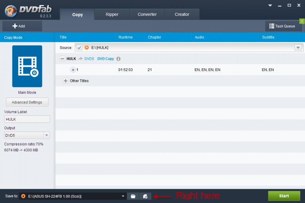Collapse the HULK title group
Image resolution: width=305 pixels, height=203 pixels.
coord(62,59)
